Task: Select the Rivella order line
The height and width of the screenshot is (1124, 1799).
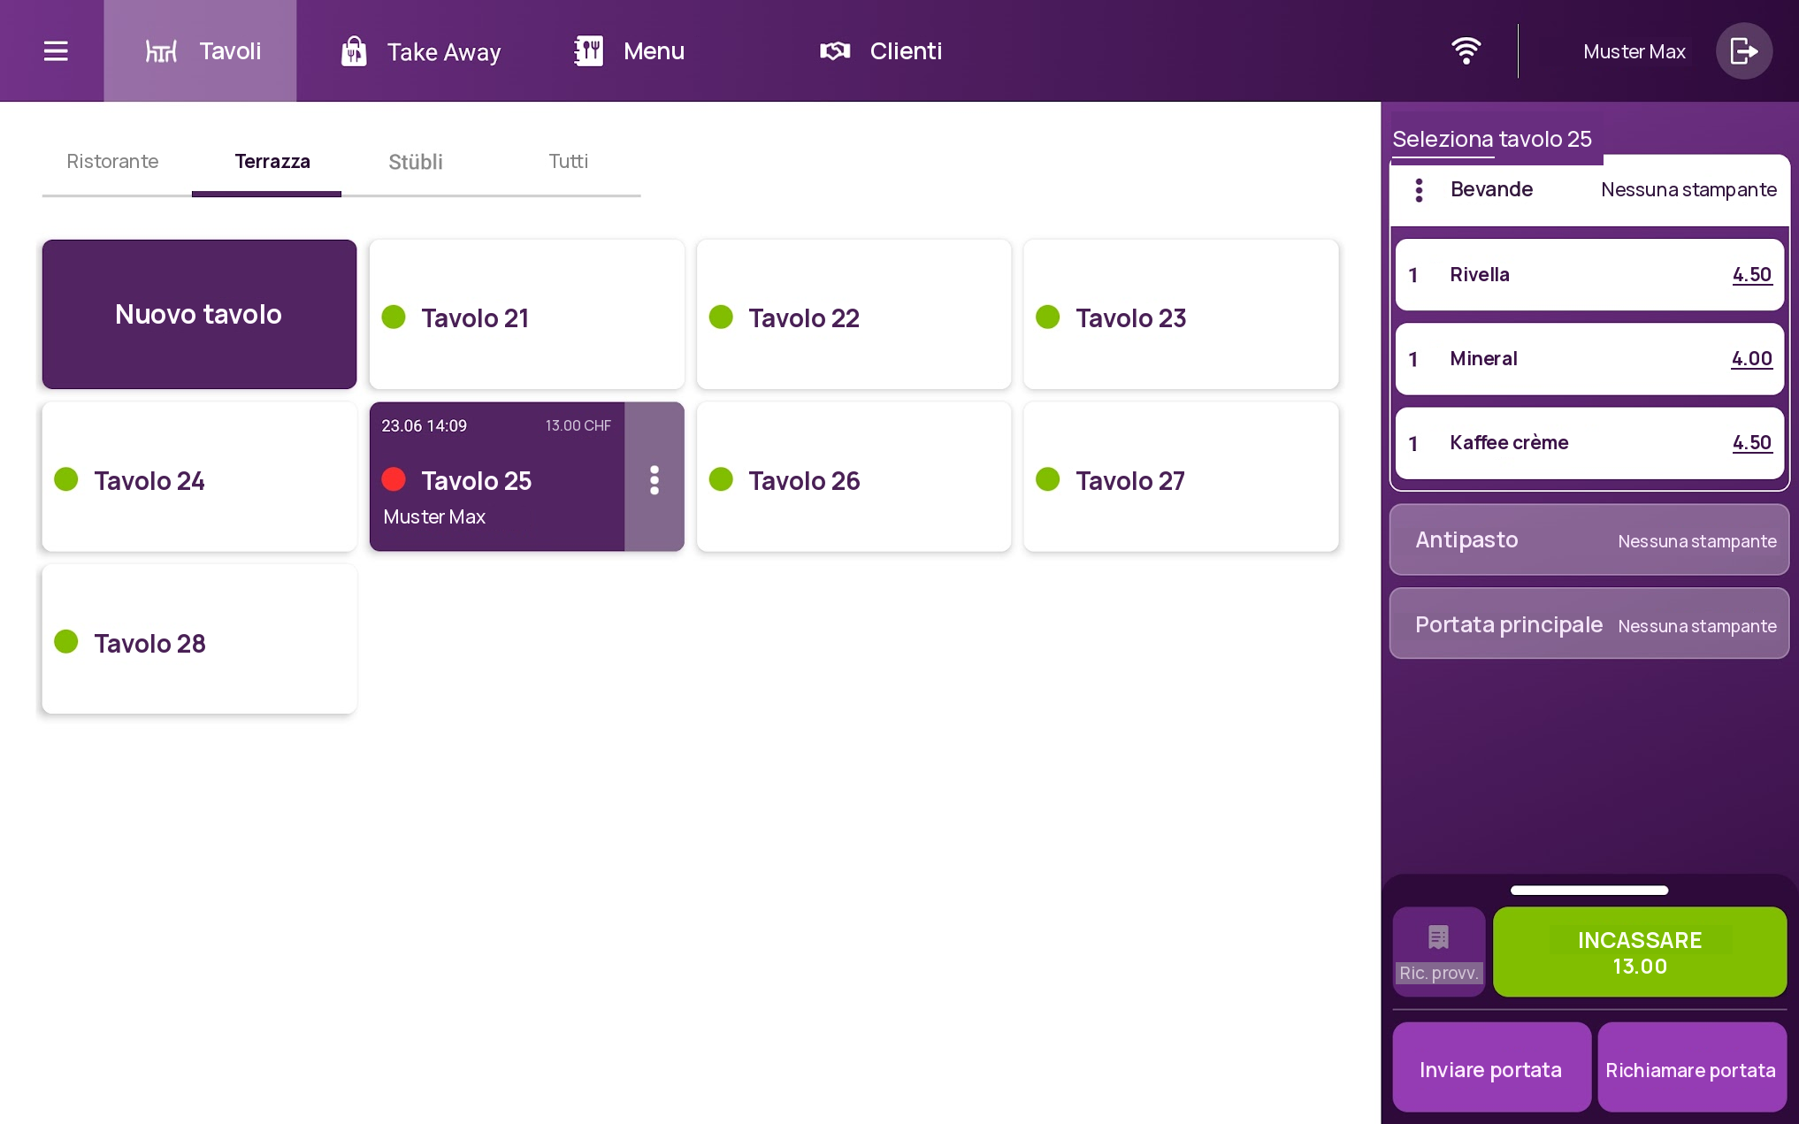Action: 1589,275
